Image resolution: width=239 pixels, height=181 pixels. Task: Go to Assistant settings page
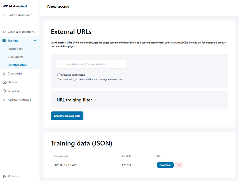(x=19, y=100)
